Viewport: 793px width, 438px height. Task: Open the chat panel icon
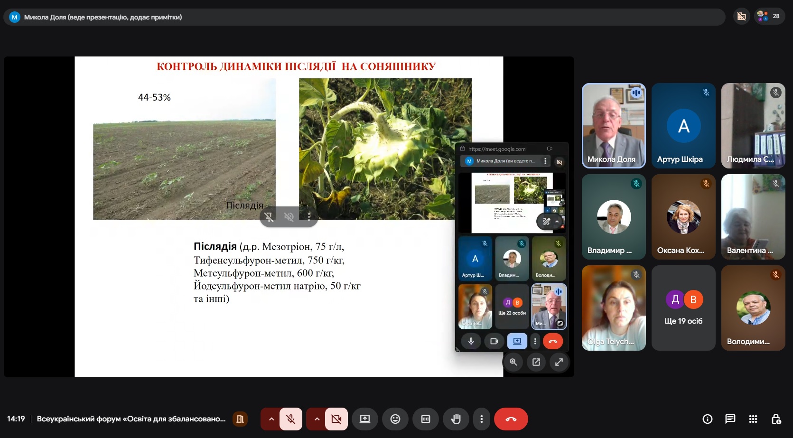(730, 419)
